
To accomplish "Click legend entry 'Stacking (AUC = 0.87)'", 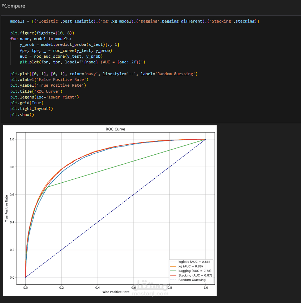I will click(x=195, y=275).
